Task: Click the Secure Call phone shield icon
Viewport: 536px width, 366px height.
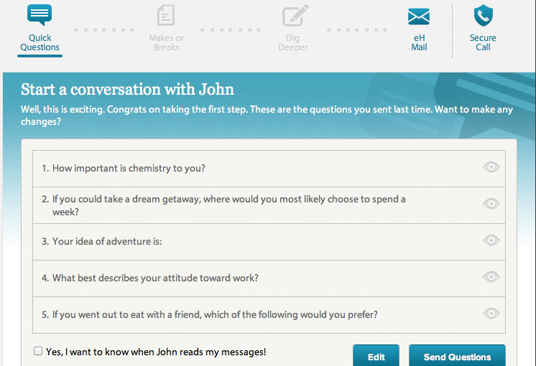Action: point(483,15)
